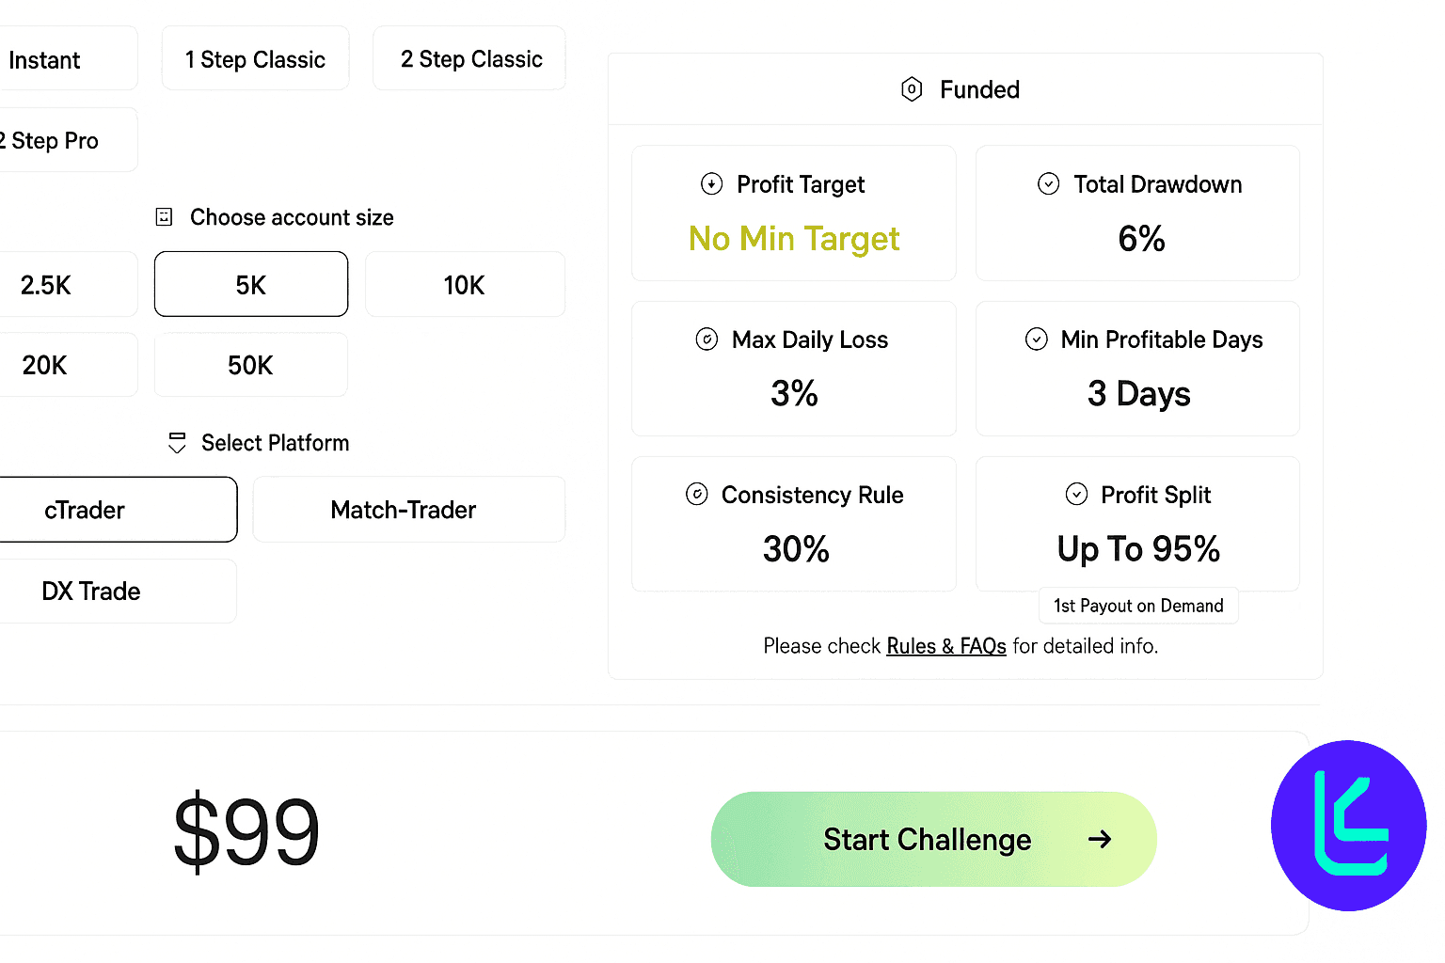
Task: Click the Profit Target arrow icon
Action: tap(712, 183)
